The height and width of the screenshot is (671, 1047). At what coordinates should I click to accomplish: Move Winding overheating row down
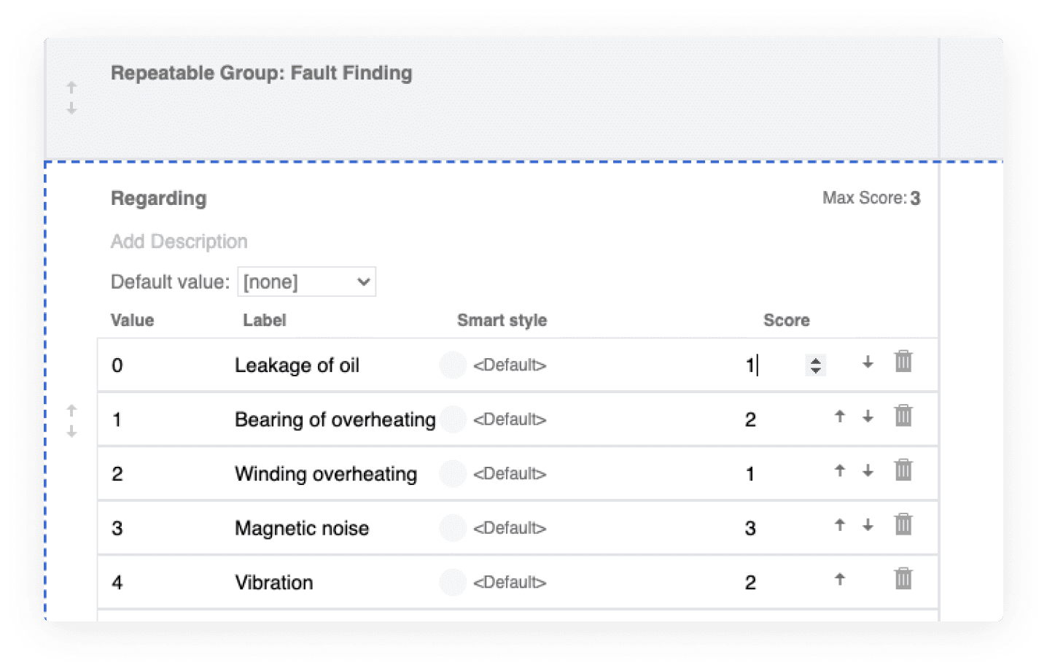pos(868,471)
